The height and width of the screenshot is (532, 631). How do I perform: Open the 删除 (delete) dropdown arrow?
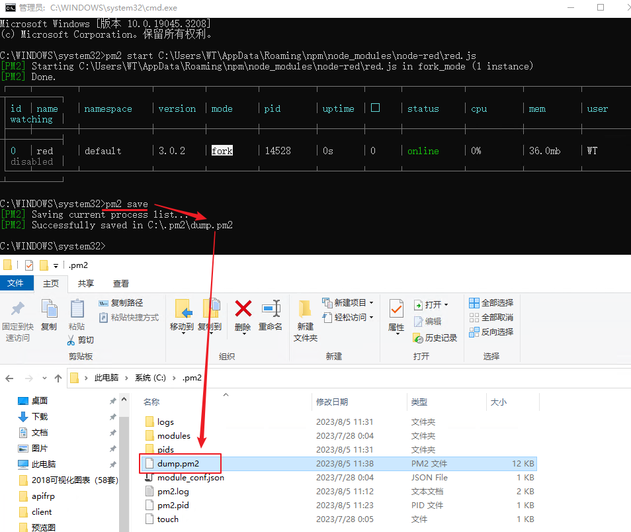tap(244, 333)
